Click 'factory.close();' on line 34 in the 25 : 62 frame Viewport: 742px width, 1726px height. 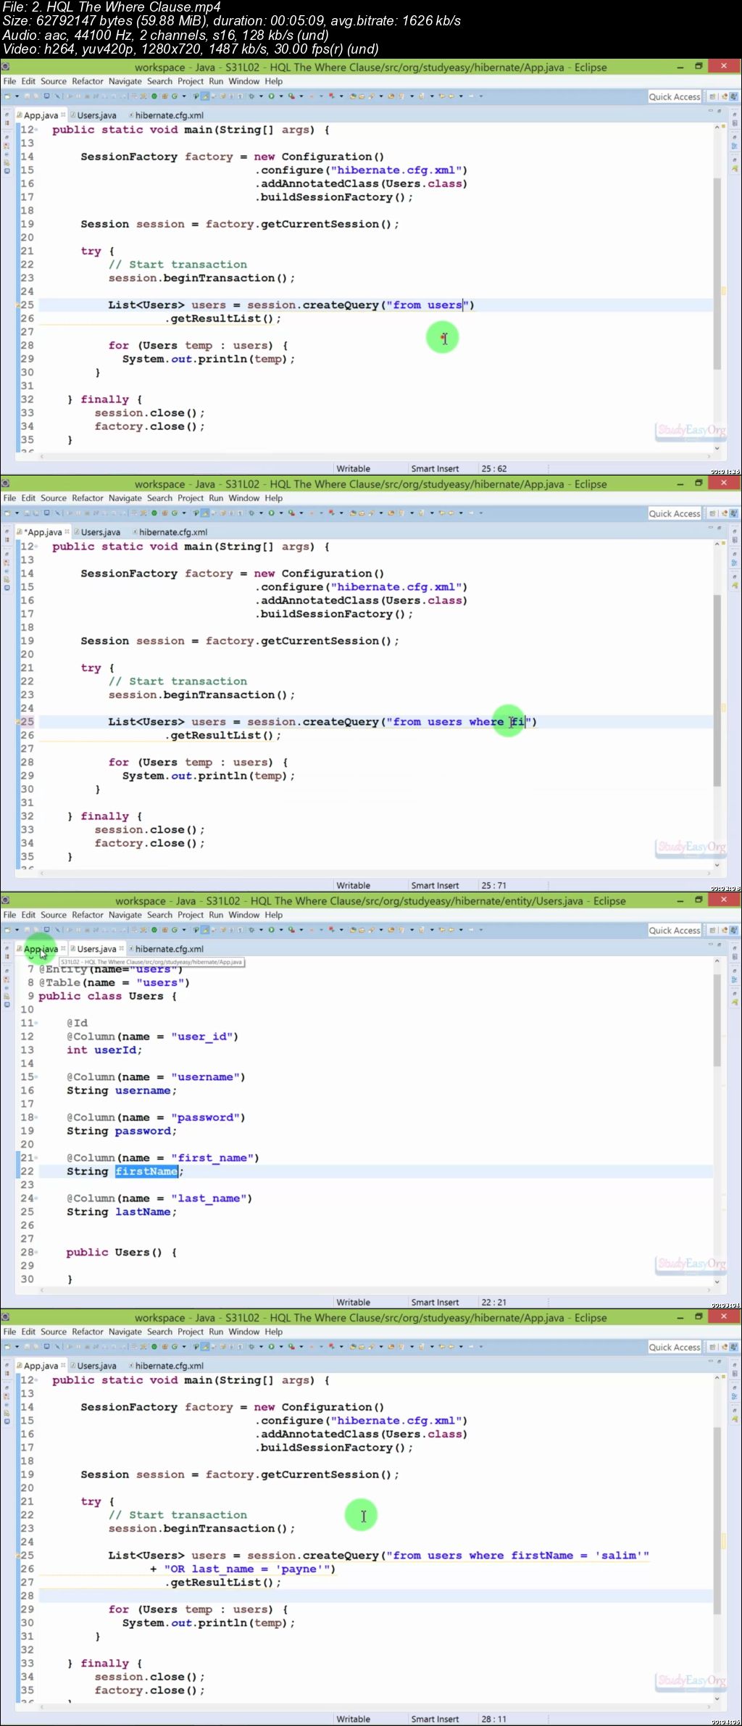(150, 427)
